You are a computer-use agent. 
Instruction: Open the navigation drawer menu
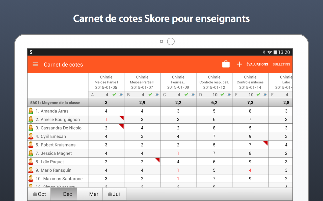pyautogui.click(x=35, y=64)
